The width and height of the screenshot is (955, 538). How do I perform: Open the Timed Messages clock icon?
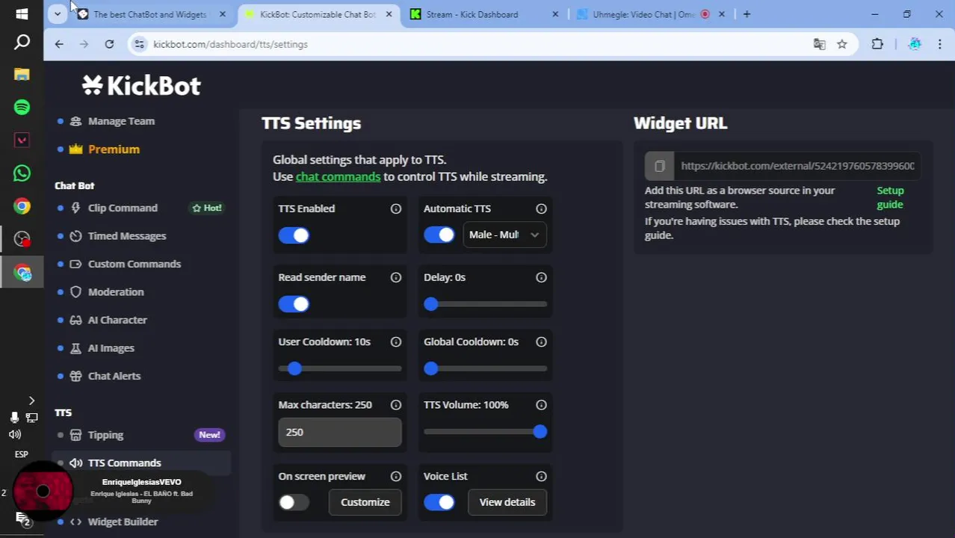click(75, 236)
